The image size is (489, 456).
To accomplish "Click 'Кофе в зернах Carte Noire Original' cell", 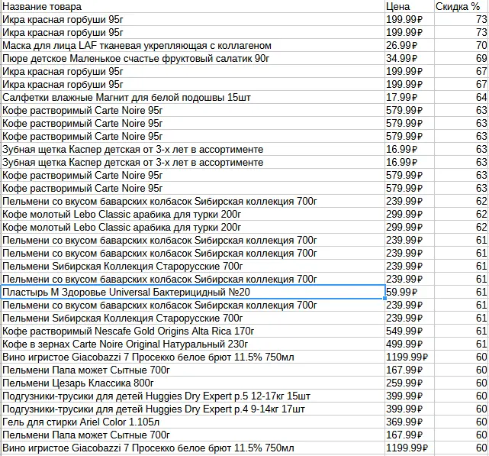I will click(x=193, y=344).
